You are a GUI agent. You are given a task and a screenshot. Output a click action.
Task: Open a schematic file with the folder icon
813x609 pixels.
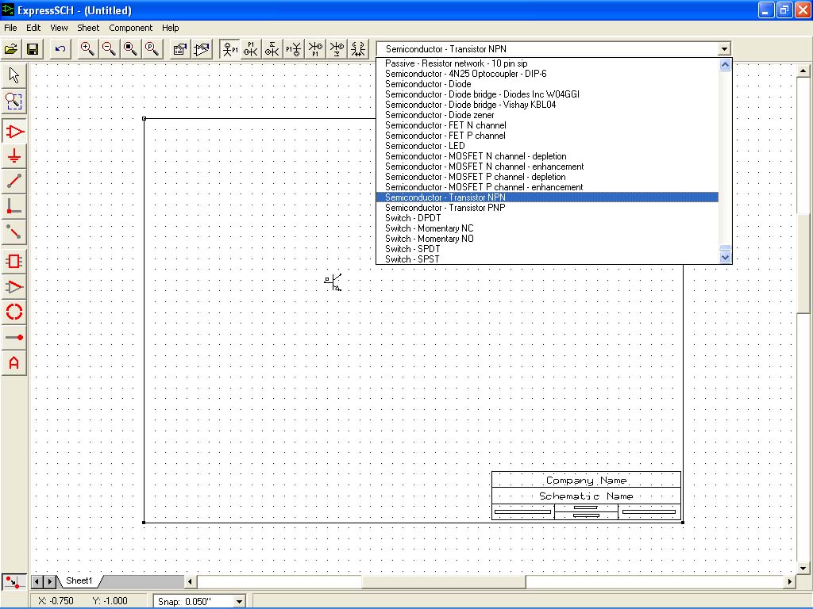point(11,49)
